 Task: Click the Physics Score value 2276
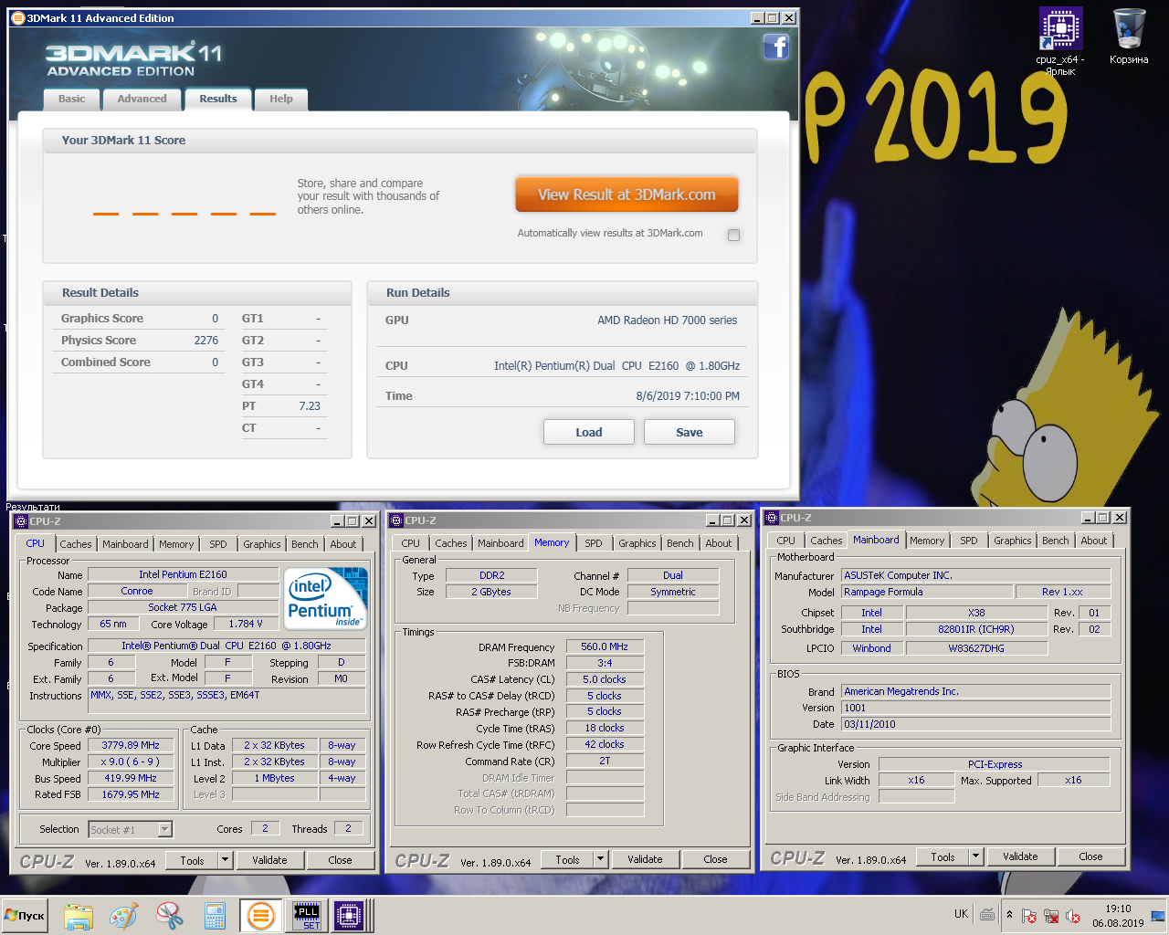pyautogui.click(x=206, y=341)
